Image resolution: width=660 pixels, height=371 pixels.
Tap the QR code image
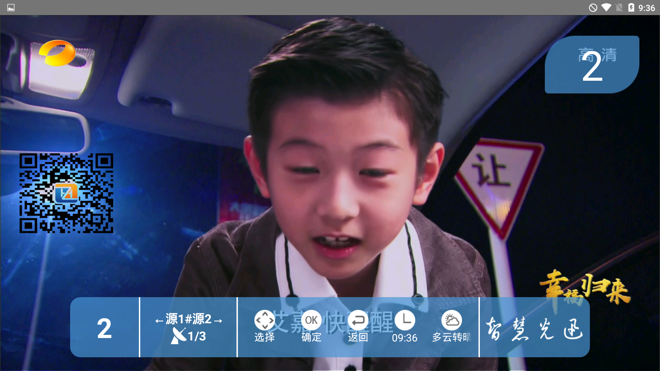pyautogui.click(x=66, y=193)
